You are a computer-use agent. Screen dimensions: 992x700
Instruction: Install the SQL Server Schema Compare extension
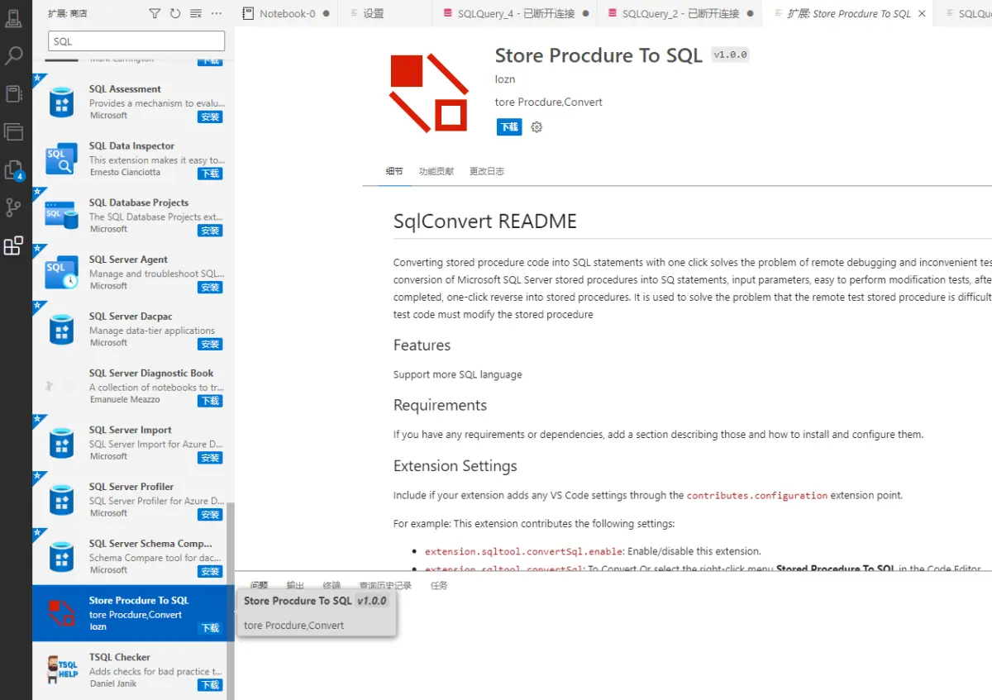click(210, 572)
